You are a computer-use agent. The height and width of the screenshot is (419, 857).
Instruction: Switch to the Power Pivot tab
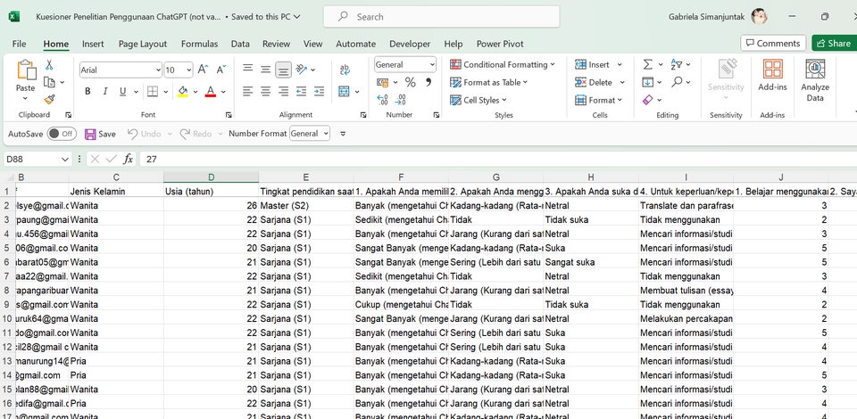tap(500, 44)
